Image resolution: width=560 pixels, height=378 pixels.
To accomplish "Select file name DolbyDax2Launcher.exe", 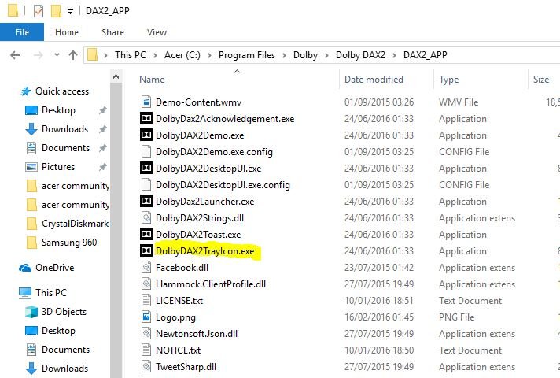I will pos(205,202).
